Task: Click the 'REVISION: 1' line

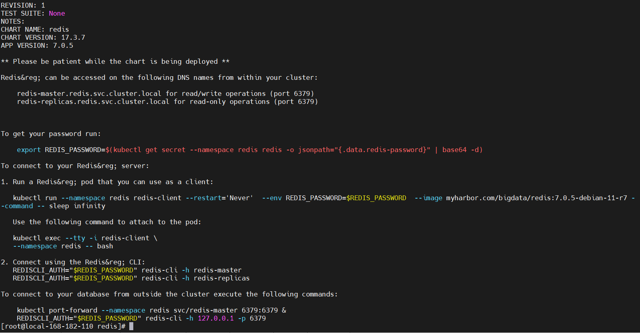Action: [x=23, y=5]
